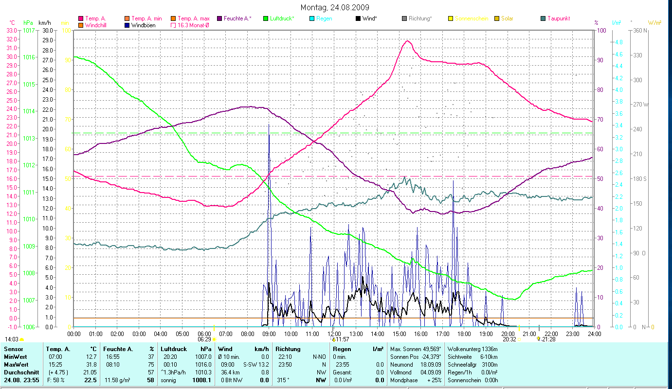
Task: Click the orange Windchill legend square
Action: 81,25
